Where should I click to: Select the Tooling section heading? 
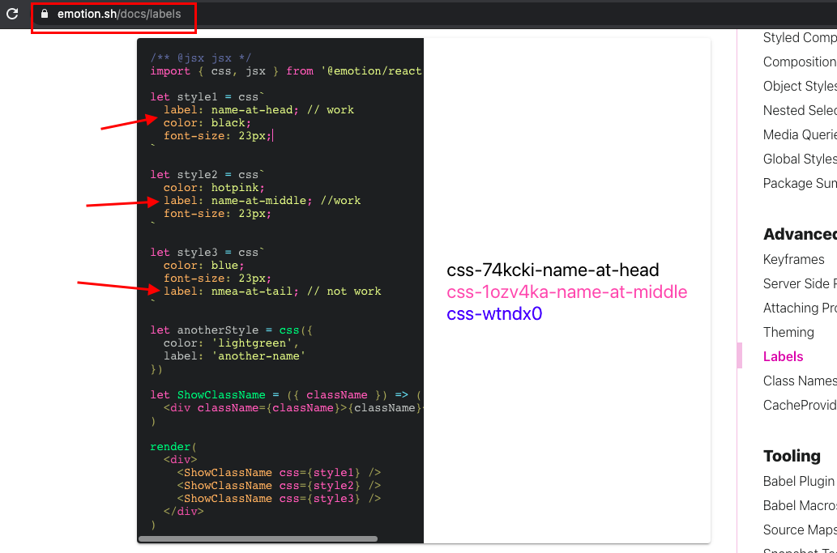[792, 456]
